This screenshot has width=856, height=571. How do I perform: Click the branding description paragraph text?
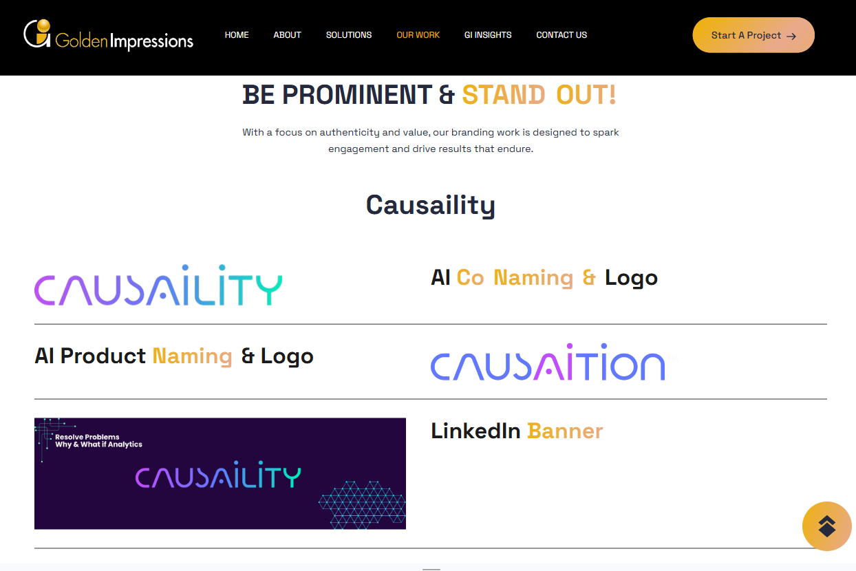[x=430, y=140]
